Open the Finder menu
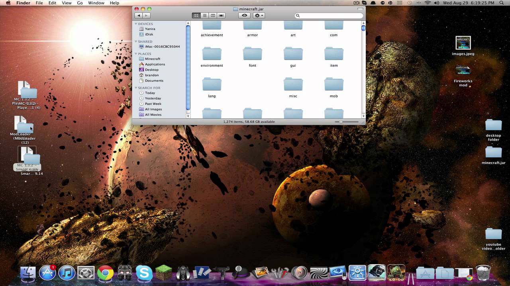Viewport: 510px width, 286px height. tap(23, 3)
